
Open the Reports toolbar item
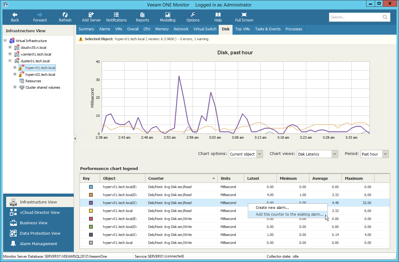[x=143, y=17]
